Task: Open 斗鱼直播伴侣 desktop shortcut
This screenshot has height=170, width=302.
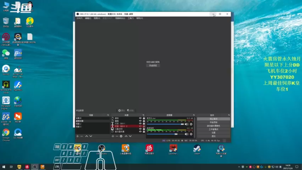Action: tap(126, 150)
